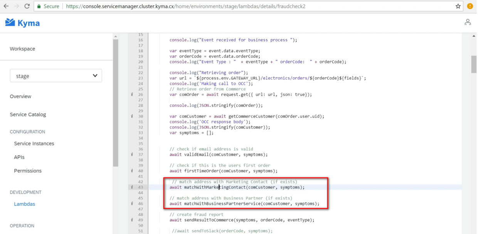This screenshot has width=478, height=234.
Task: Click the 'Retrieve order from Commerce' comment
Action: (207, 89)
